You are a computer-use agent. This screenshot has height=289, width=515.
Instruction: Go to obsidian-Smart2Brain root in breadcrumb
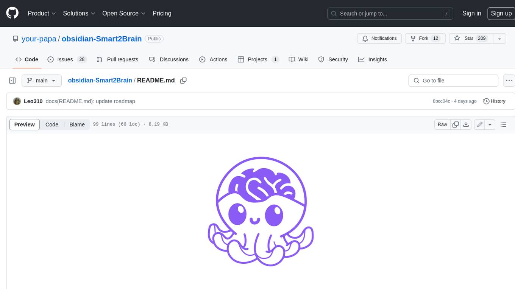click(100, 80)
